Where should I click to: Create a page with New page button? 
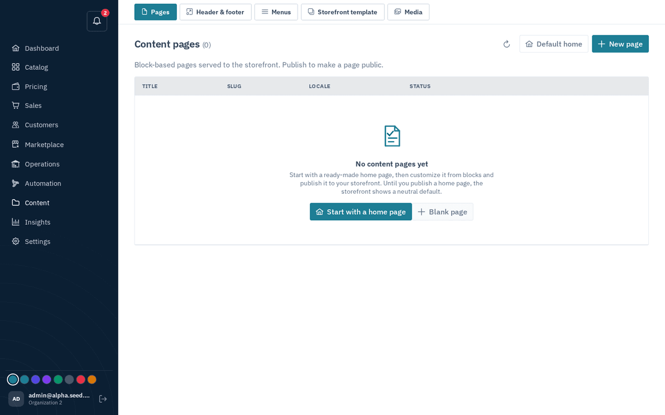(x=620, y=44)
